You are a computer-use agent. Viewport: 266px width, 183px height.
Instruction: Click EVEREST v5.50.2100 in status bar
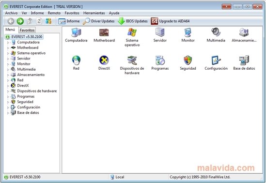[x=22, y=177]
